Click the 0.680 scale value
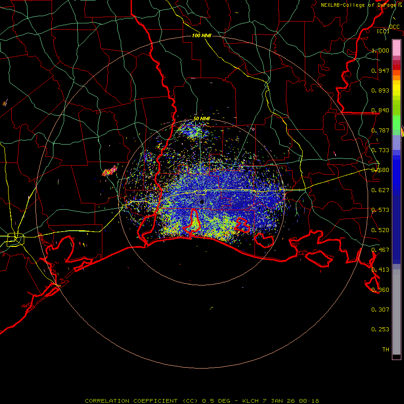This screenshot has width=404, height=404. (x=380, y=170)
